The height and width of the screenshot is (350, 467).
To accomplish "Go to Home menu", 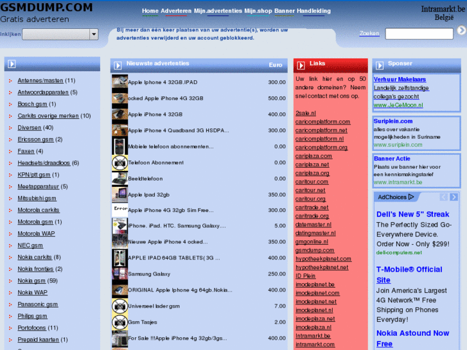I will click(150, 11).
